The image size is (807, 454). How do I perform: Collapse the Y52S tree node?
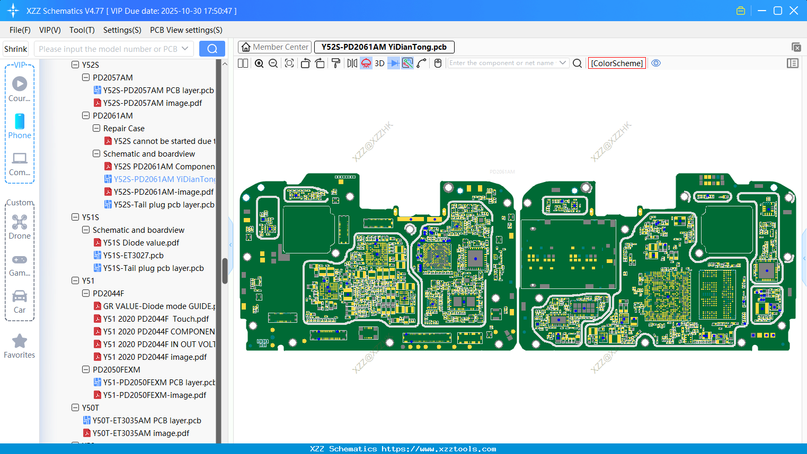(75, 65)
